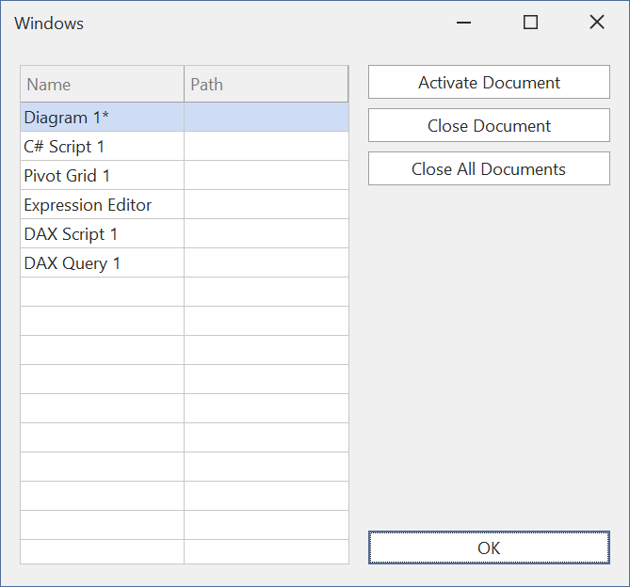The height and width of the screenshot is (587, 630).
Task: Select the Expression Editor document
Action: (x=102, y=205)
